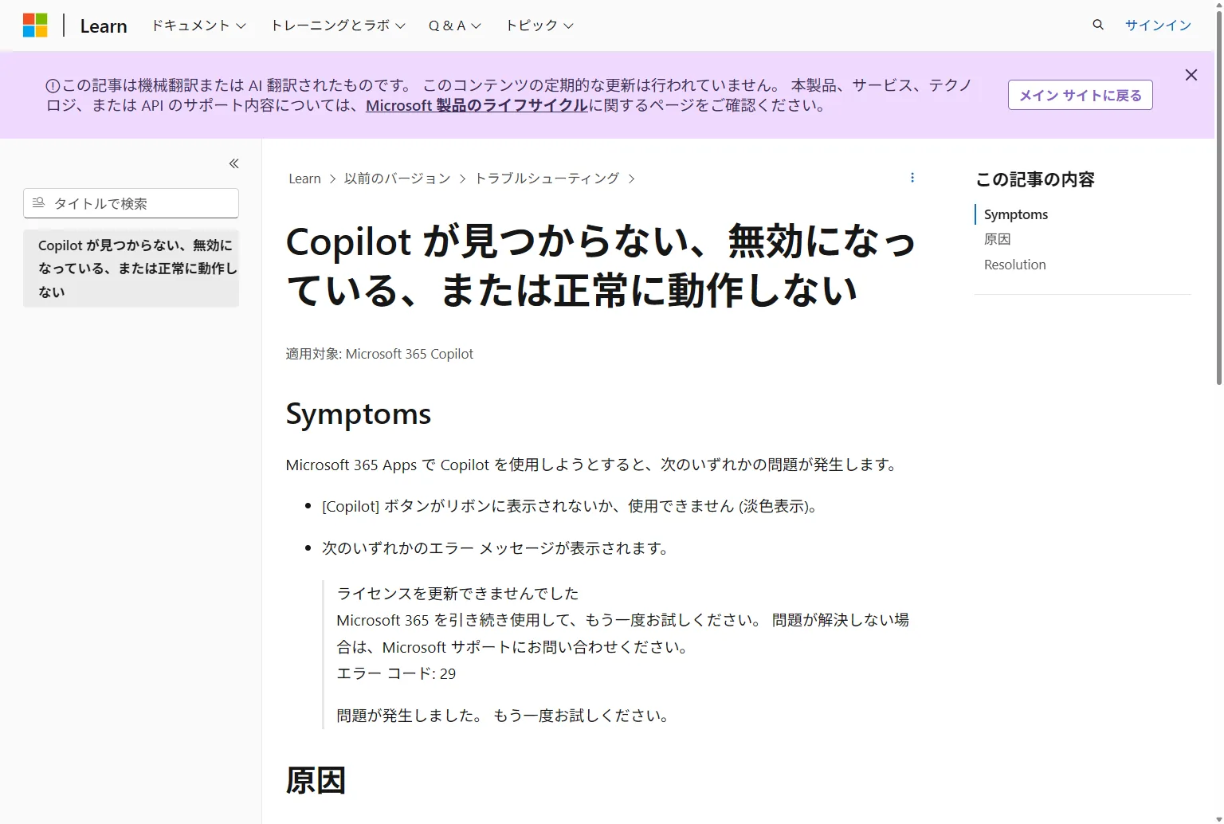1224x824 pixels.
Task: Click ライセンスを更新できませんでした message line
Action: [x=457, y=593]
